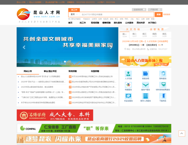188x145 pixels.
Task: Select the 周二 11/17 market day tab
Action: click(x=134, y=35)
